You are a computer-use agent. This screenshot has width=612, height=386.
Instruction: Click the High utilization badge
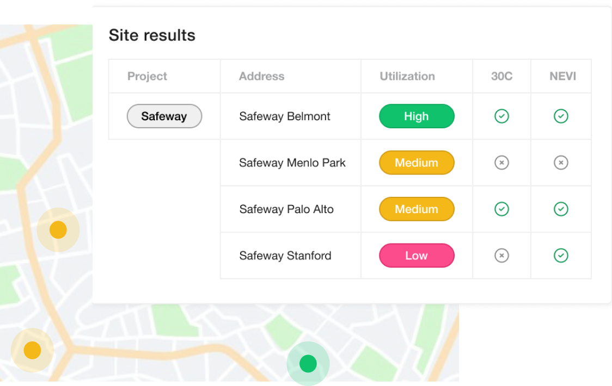(x=417, y=116)
